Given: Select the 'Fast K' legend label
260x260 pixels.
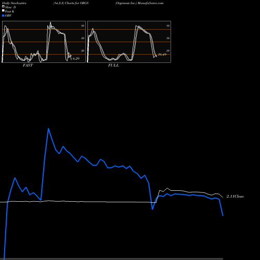Looking at the screenshot, I should click(9, 11).
